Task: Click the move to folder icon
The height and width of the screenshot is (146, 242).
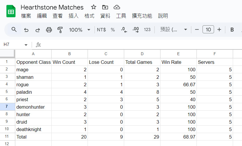Action: [x=105, y=7]
